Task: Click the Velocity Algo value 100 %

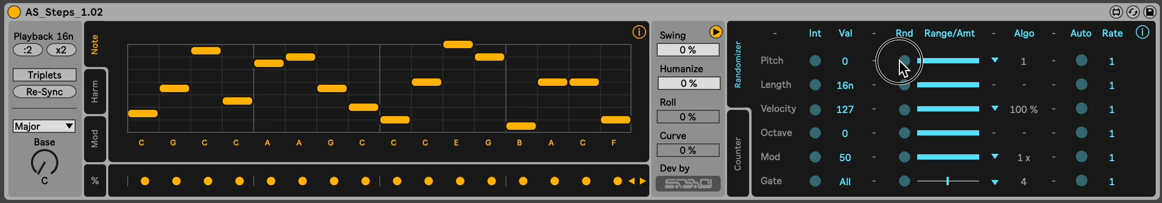Action: pyautogui.click(x=1023, y=109)
